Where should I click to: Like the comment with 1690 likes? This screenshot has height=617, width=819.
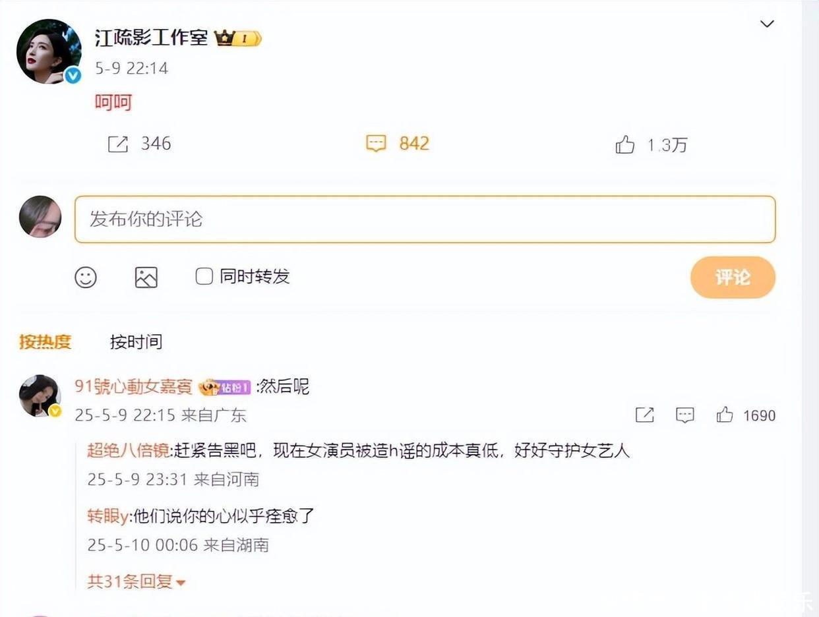coord(725,415)
